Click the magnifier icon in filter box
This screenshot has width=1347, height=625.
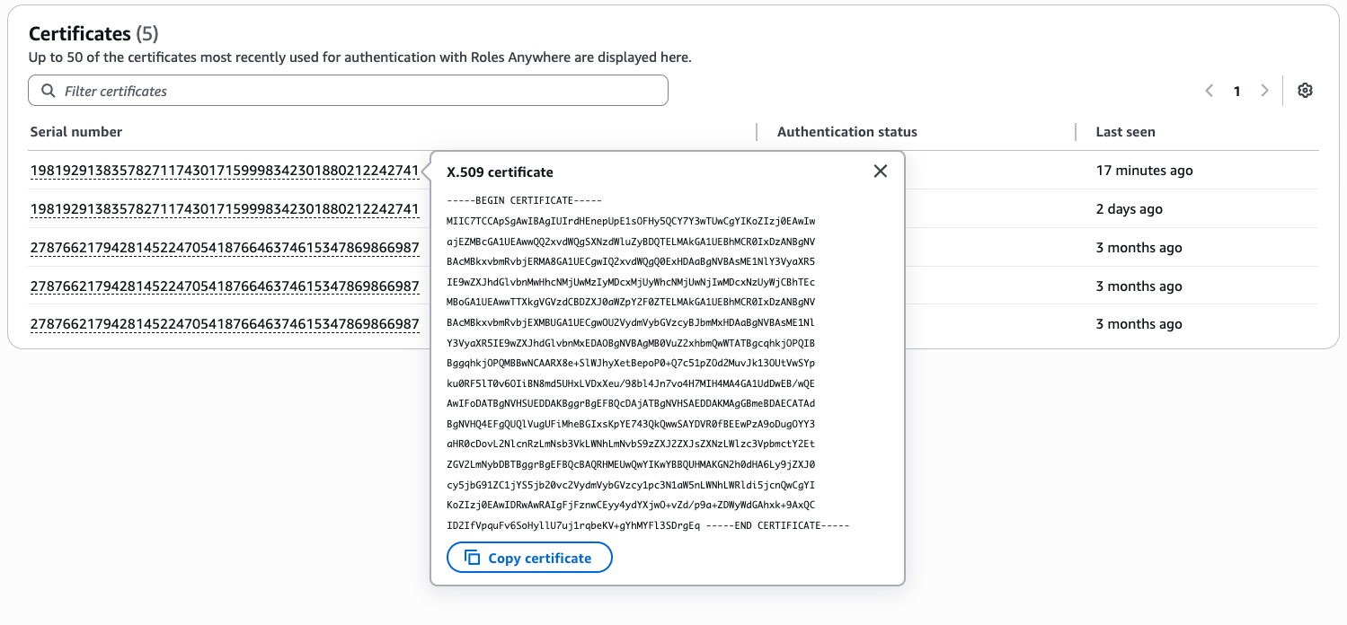point(48,91)
